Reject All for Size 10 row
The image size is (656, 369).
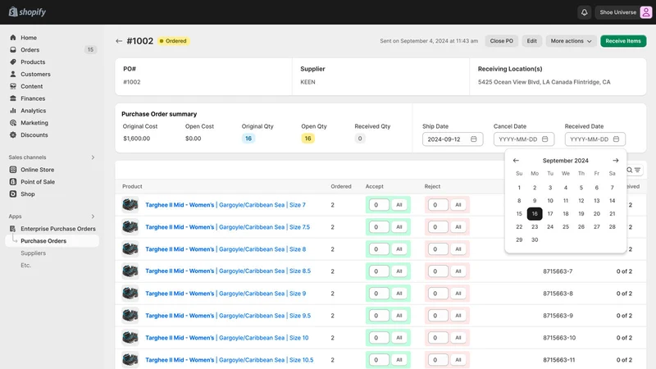[x=458, y=338]
